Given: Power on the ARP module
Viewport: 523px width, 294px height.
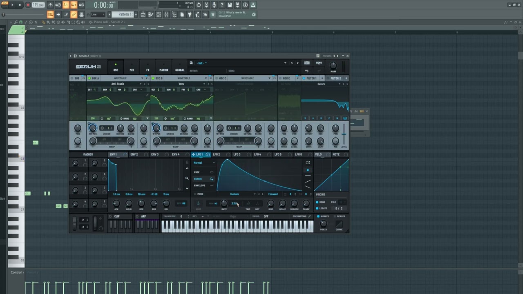Looking at the screenshot, I should pos(138,216).
